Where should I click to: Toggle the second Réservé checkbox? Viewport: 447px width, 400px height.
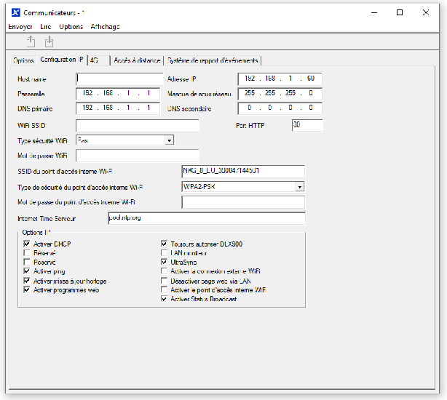[27, 262]
